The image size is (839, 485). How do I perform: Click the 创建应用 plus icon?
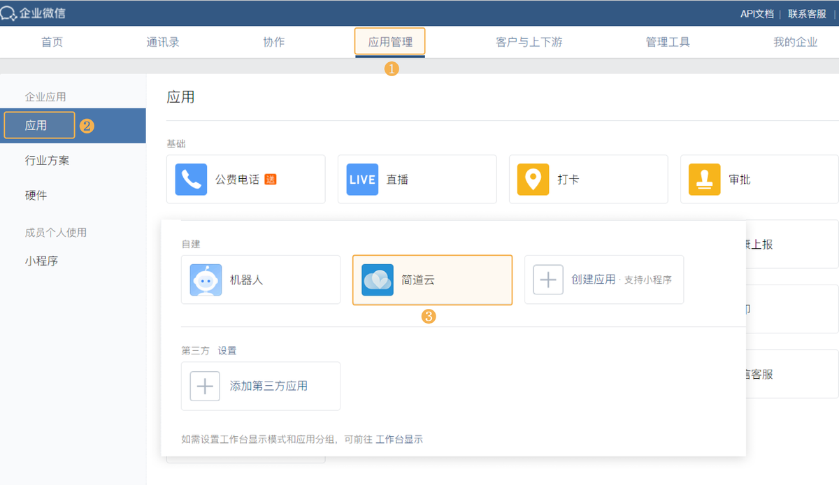pyautogui.click(x=548, y=280)
